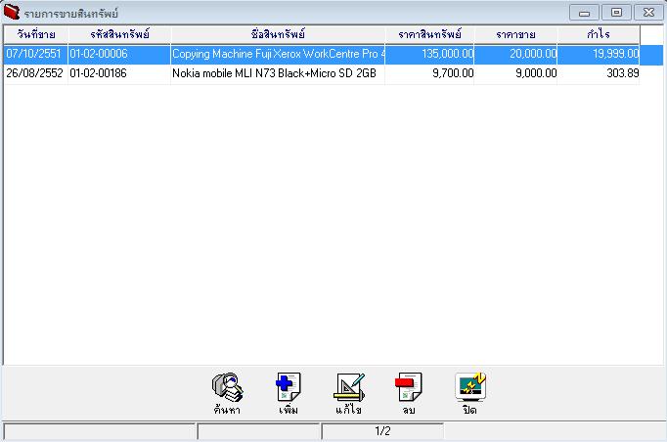
Task: Hit the ปิด (close) monitor icon
Action: point(470,388)
